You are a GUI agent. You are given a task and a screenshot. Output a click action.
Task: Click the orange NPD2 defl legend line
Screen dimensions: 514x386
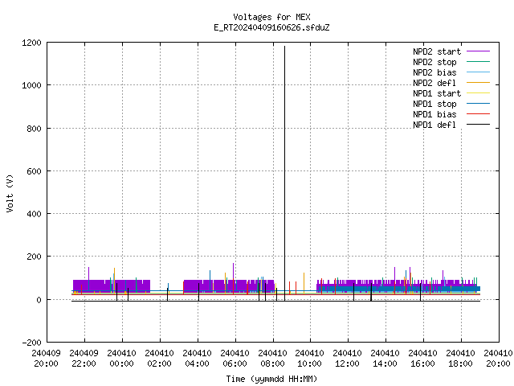tap(479, 82)
